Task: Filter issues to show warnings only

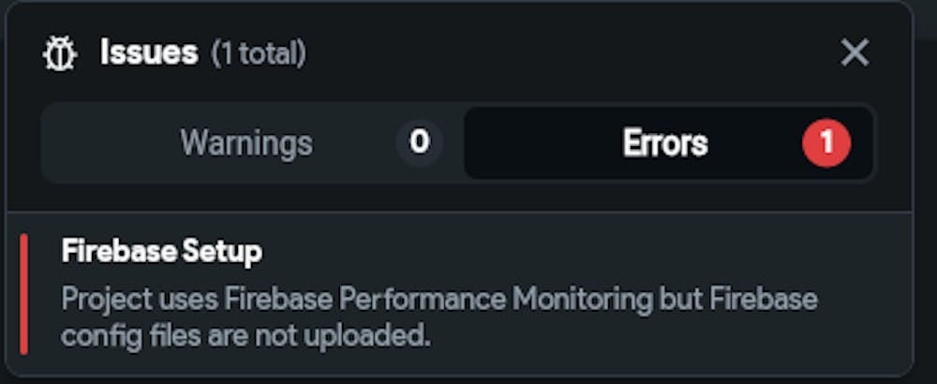Action: 246,143
